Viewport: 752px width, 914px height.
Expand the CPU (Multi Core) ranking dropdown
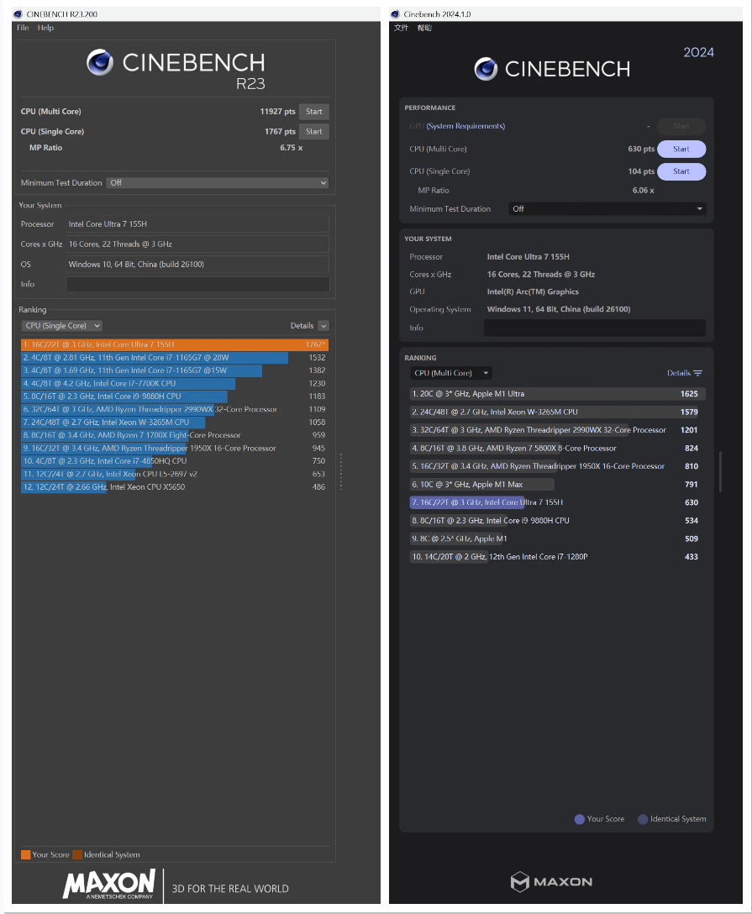coord(451,373)
